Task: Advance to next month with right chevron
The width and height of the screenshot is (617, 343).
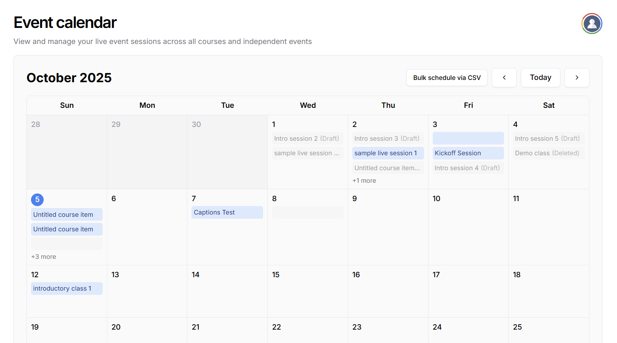Action: (576, 78)
